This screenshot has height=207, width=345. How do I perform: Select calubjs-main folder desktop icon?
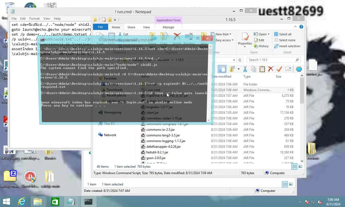coord(50,179)
